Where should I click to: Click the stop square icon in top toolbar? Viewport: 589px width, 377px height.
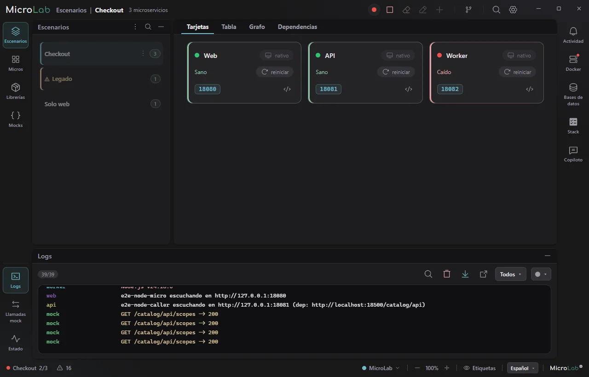click(390, 10)
